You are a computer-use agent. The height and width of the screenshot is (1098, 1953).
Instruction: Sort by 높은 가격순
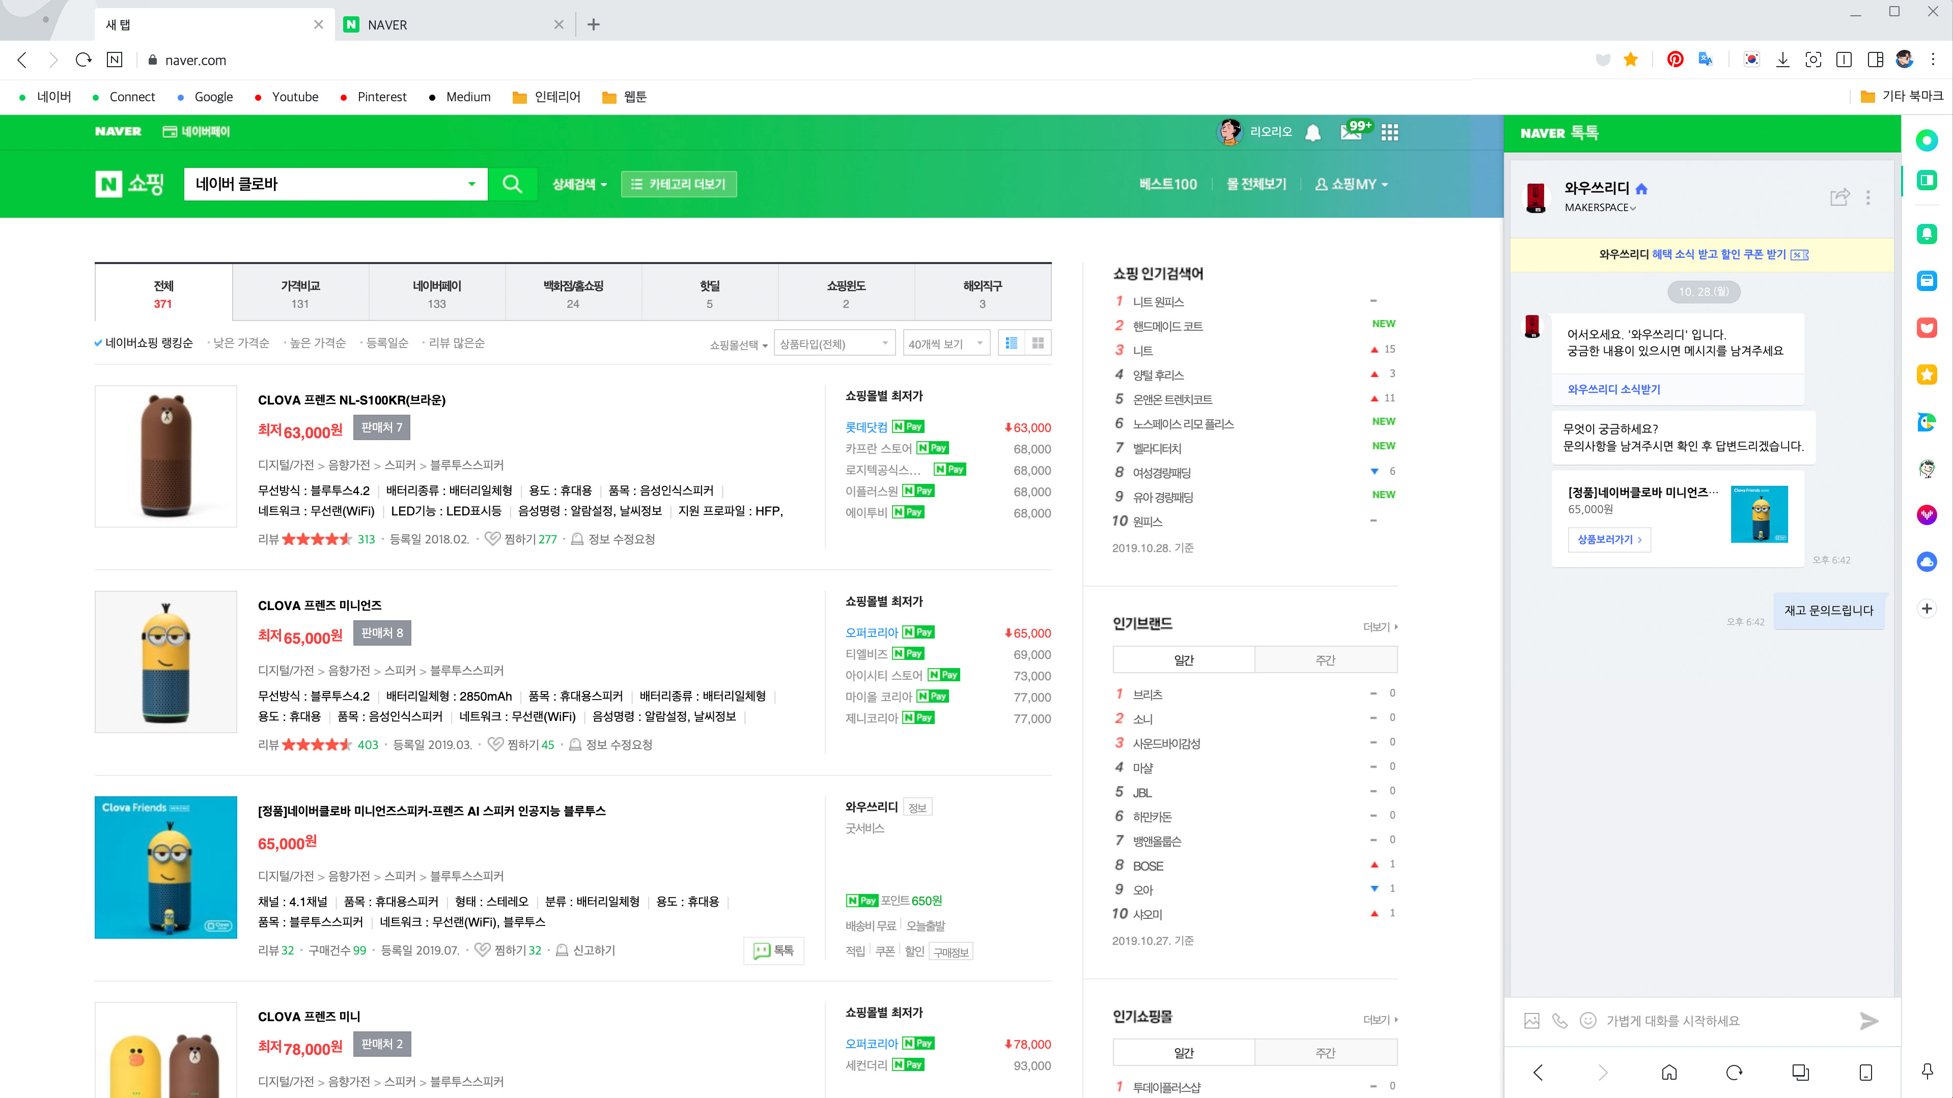318,343
